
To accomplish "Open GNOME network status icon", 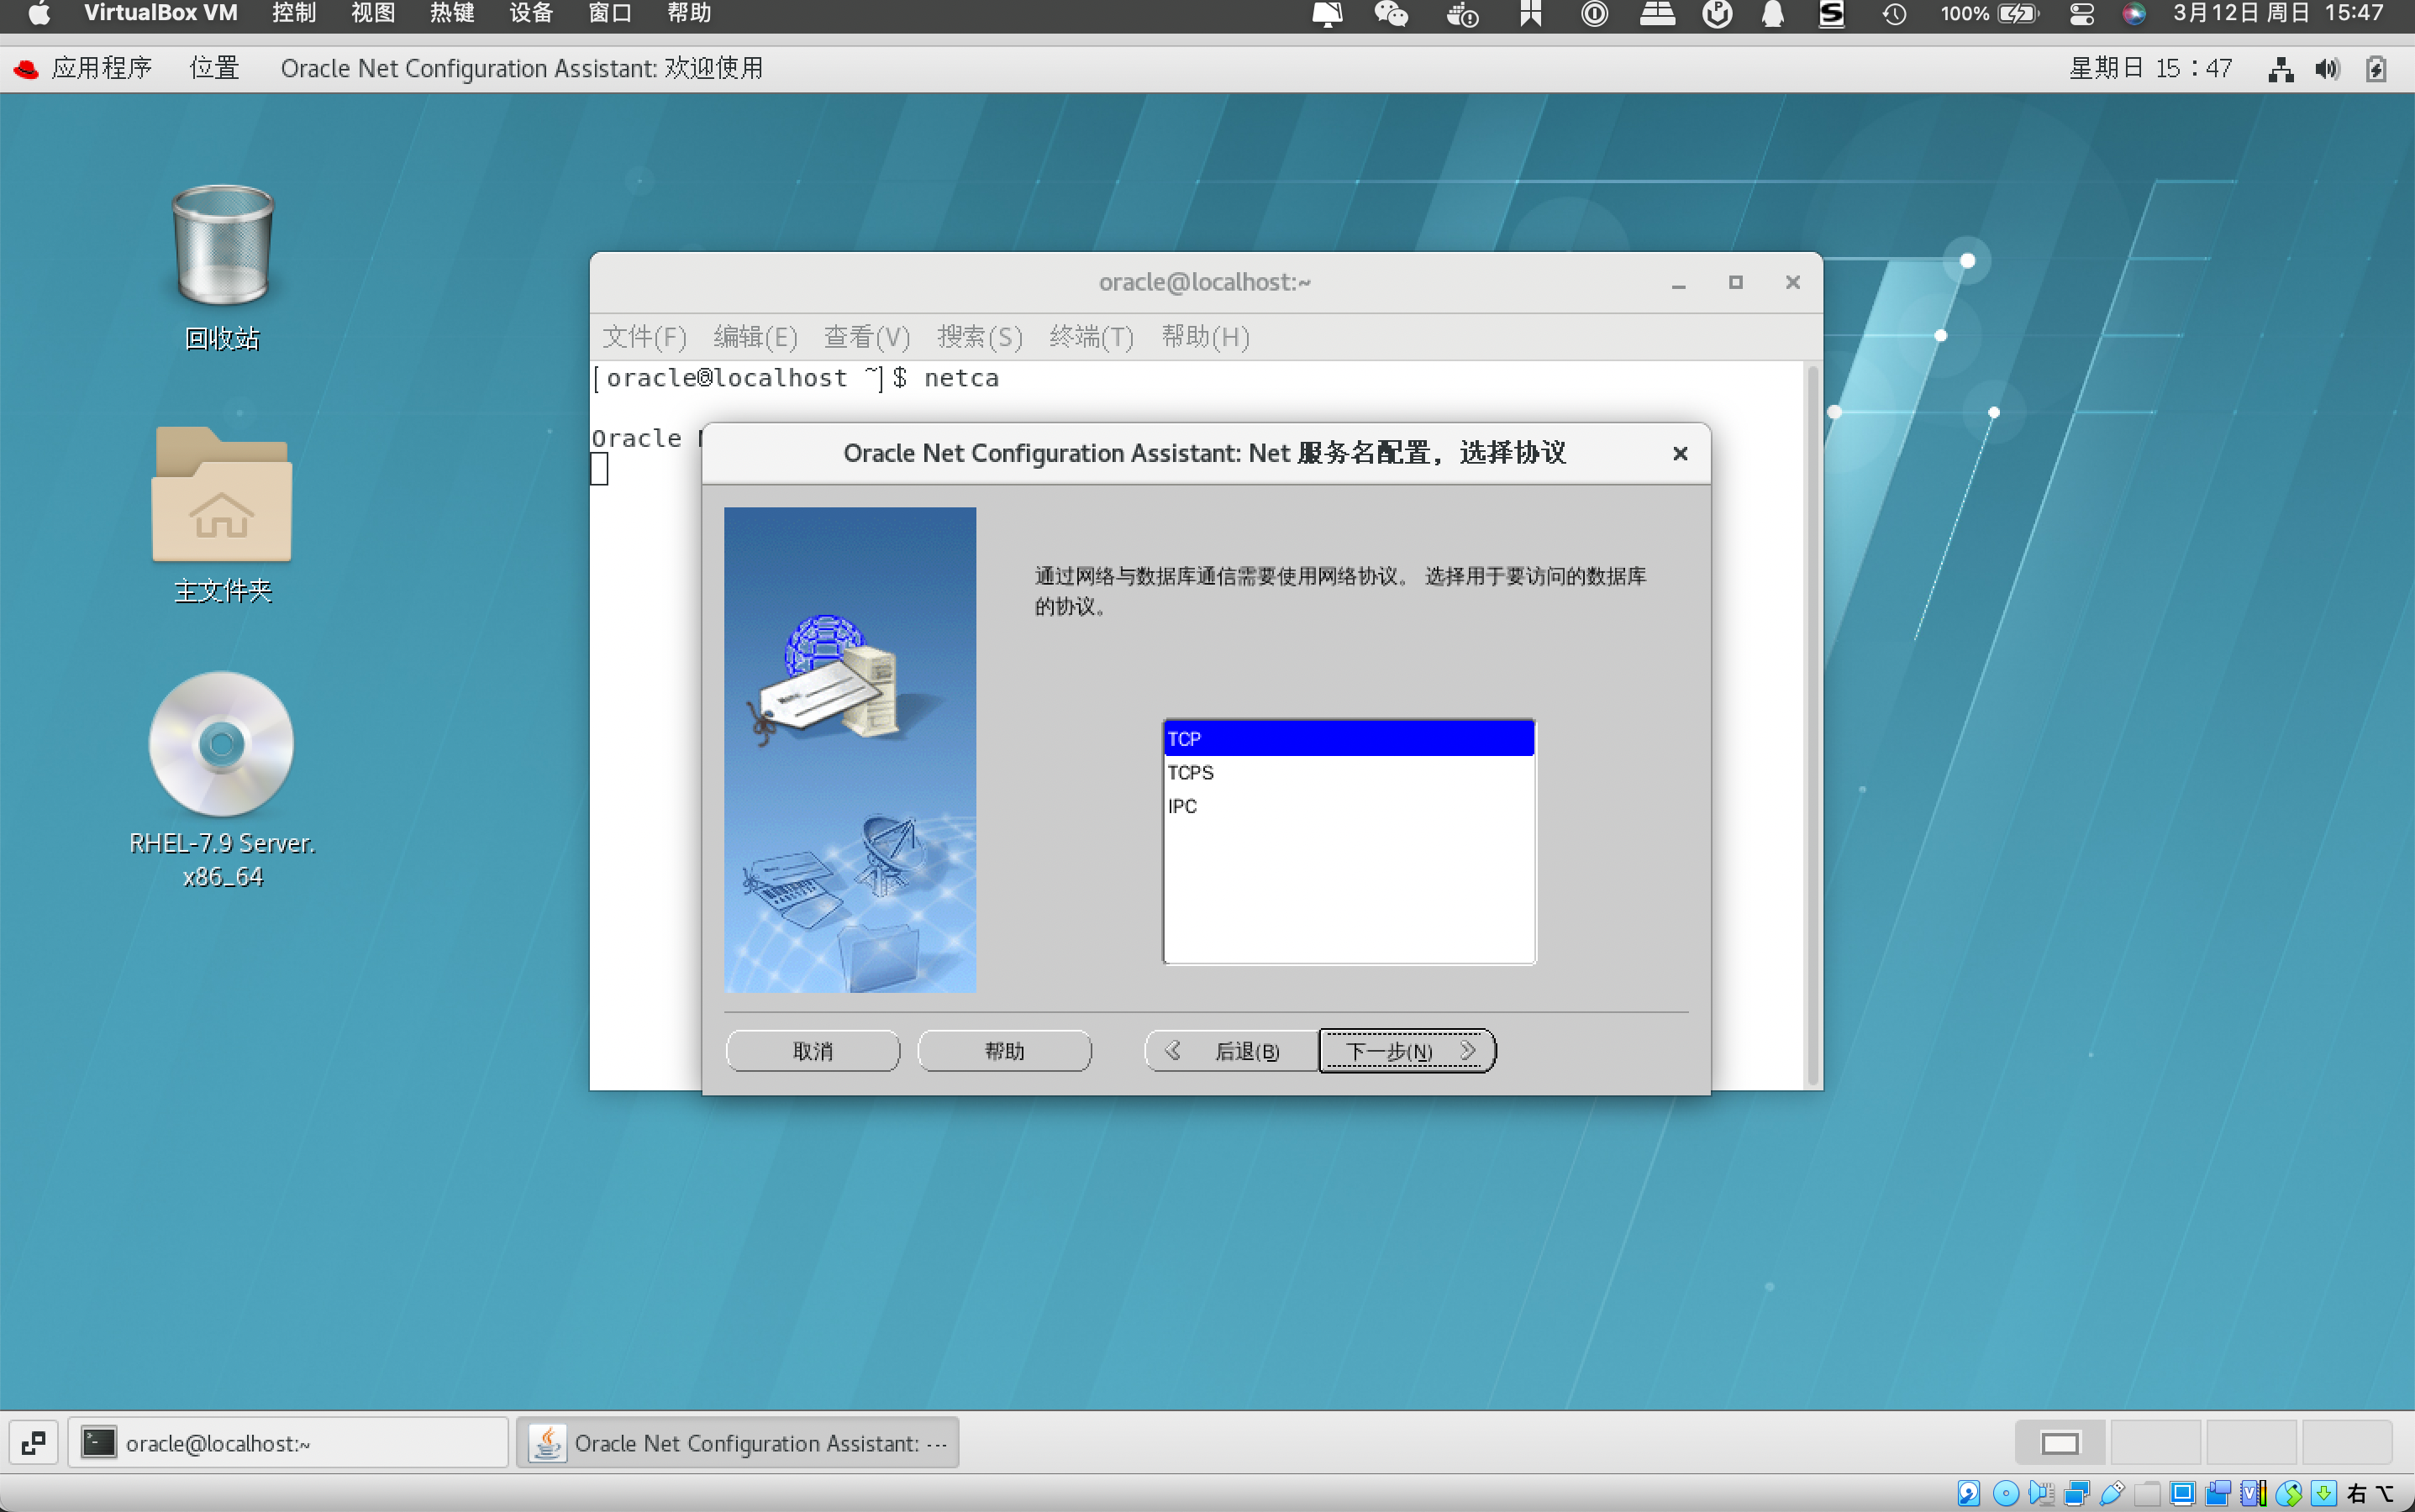I will coord(2281,69).
